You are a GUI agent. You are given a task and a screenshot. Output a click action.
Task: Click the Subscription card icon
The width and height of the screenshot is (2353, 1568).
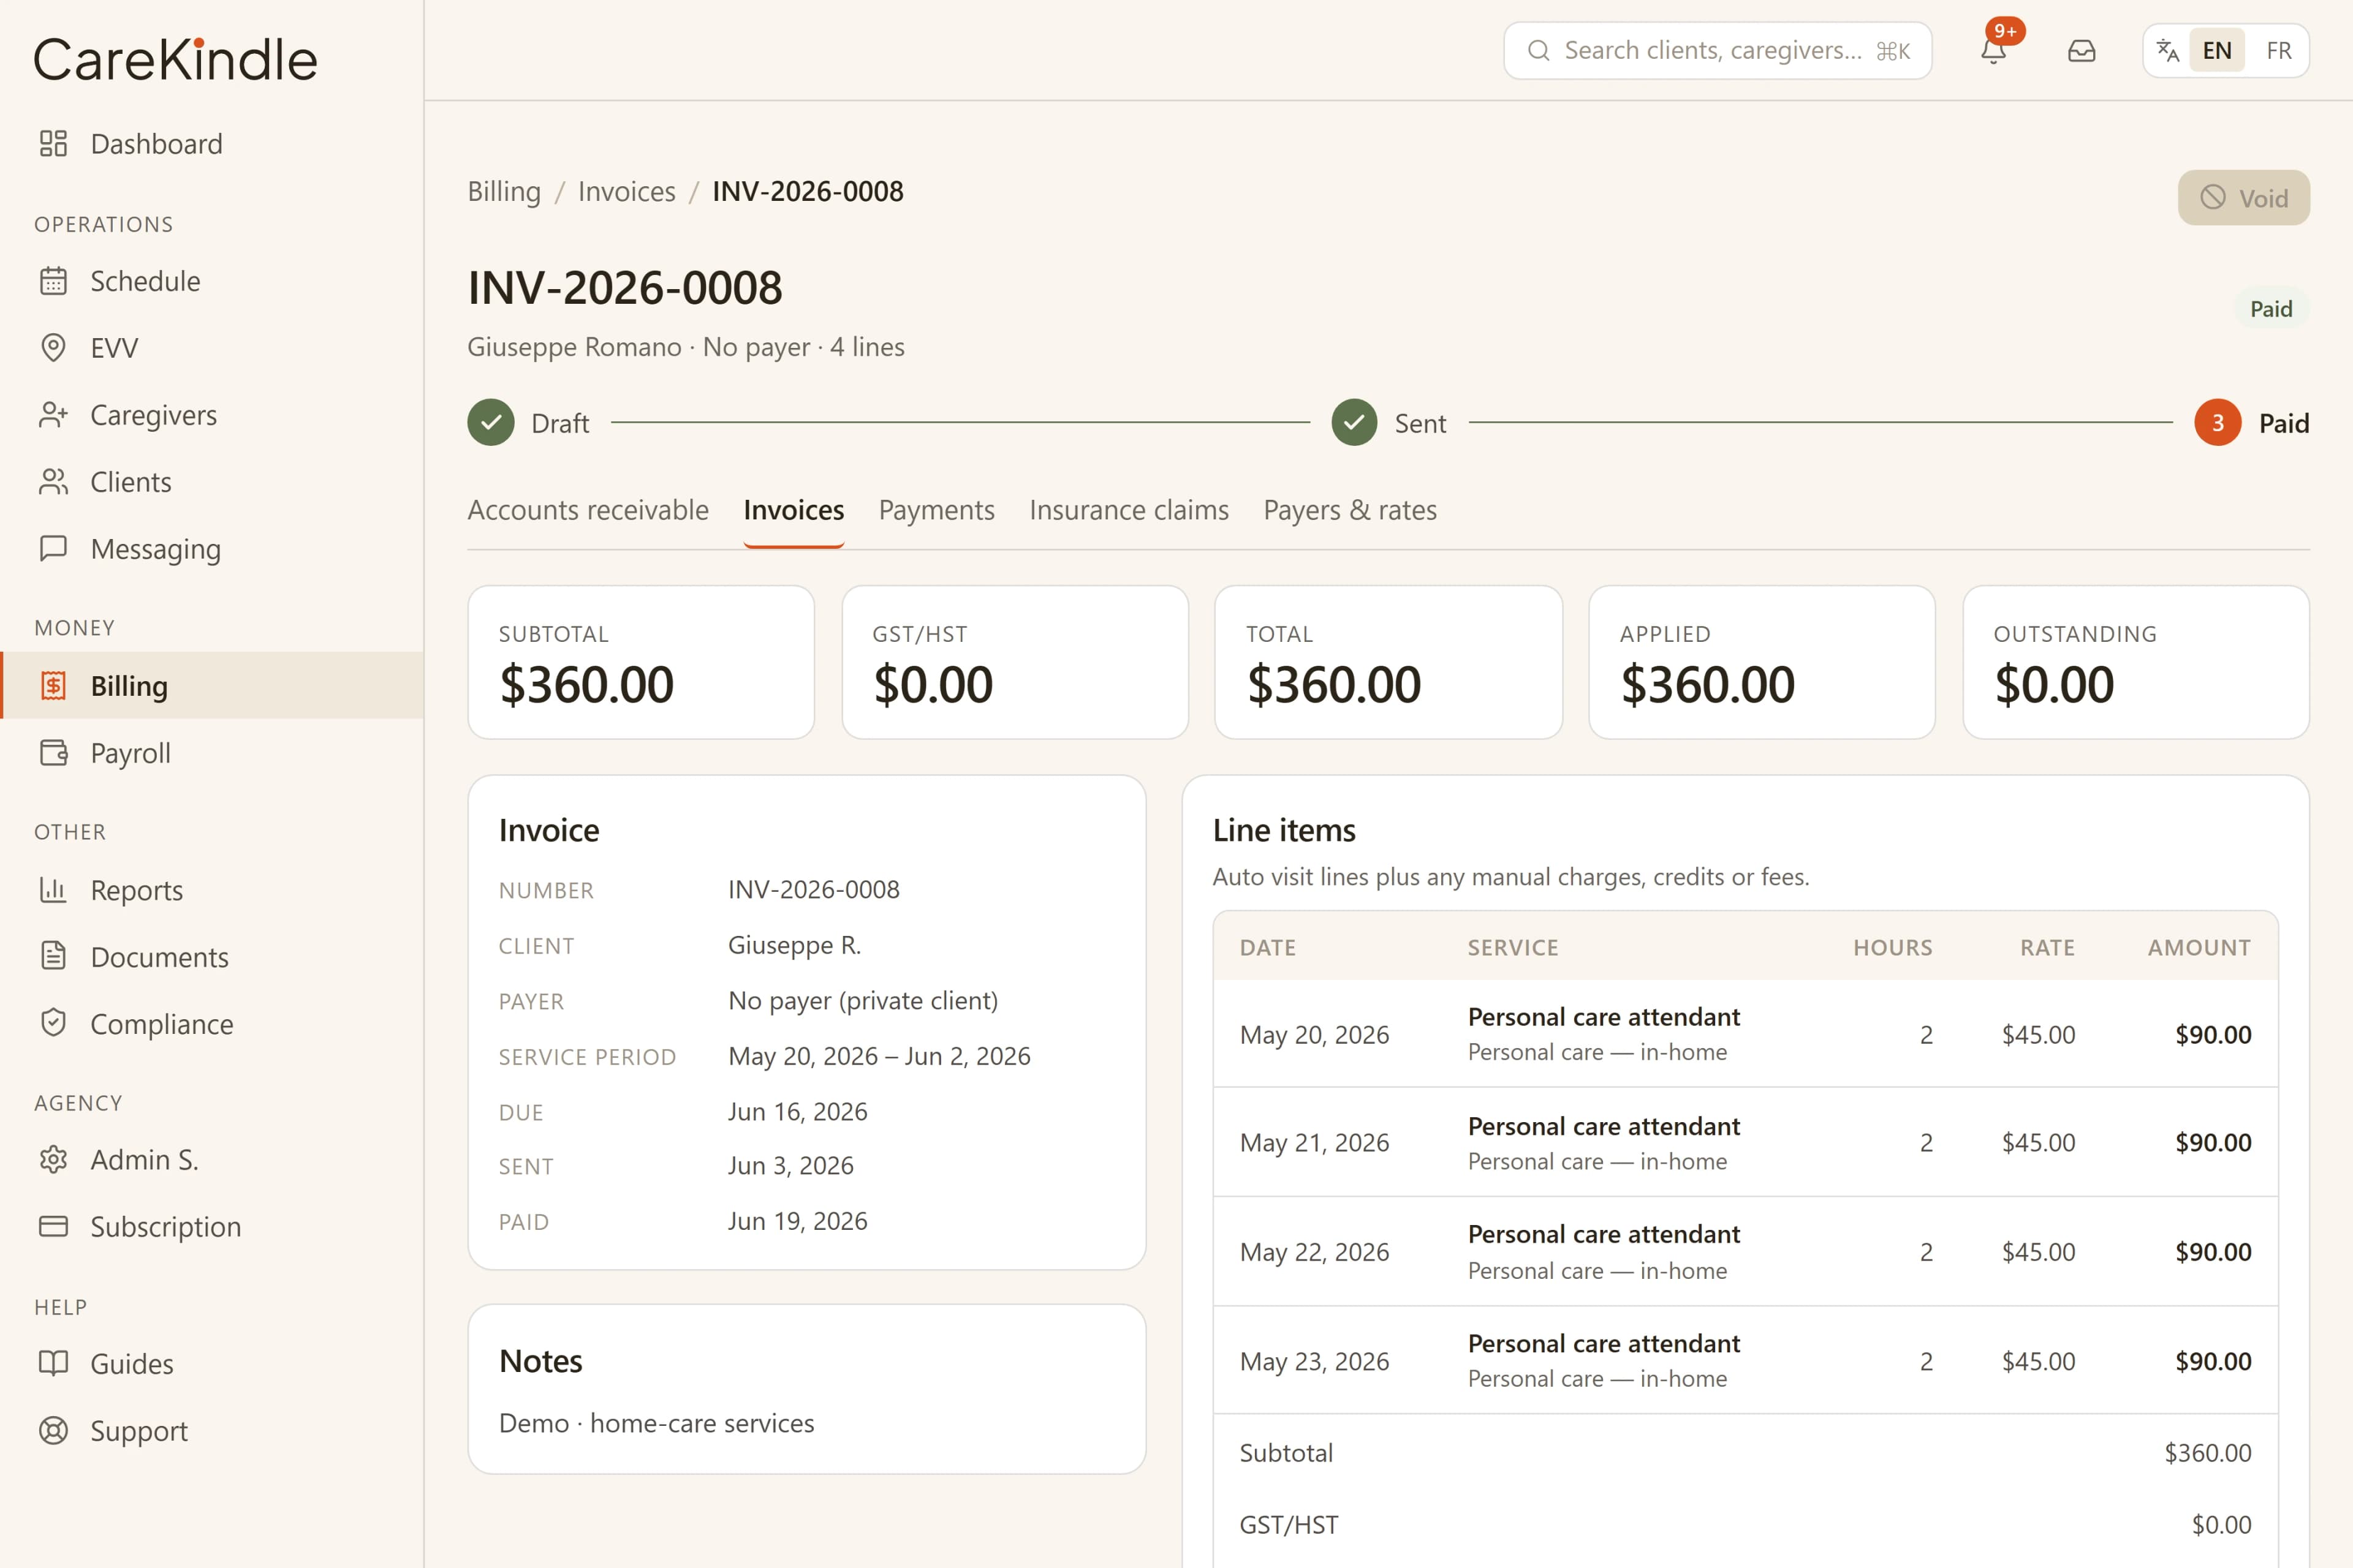point(53,1227)
